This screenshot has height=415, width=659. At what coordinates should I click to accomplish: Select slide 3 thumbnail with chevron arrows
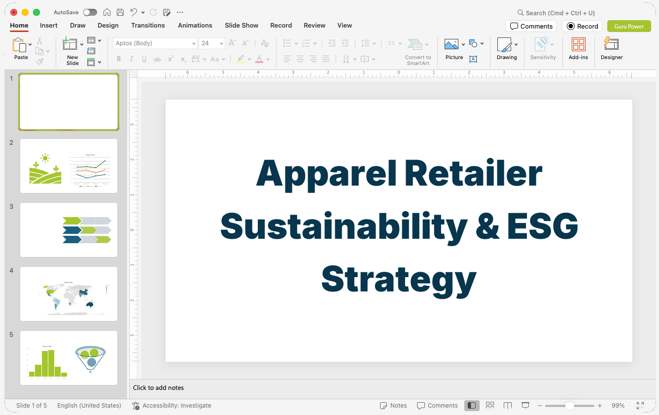click(69, 230)
